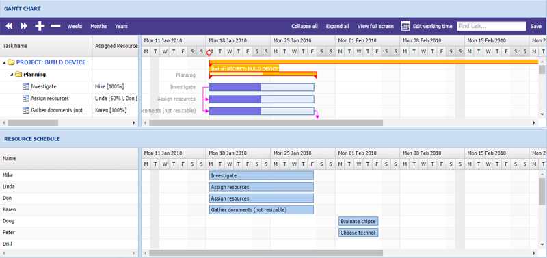Select the Assign resources task name

pos(50,99)
